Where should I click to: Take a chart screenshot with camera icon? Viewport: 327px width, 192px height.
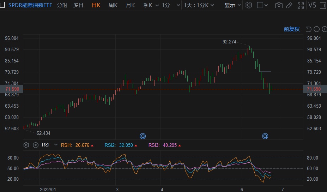point(279,5)
